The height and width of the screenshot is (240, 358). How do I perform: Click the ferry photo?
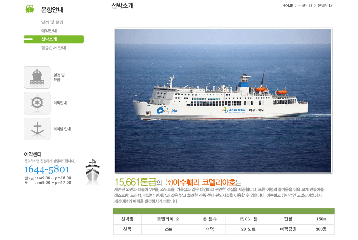point(223,100)
